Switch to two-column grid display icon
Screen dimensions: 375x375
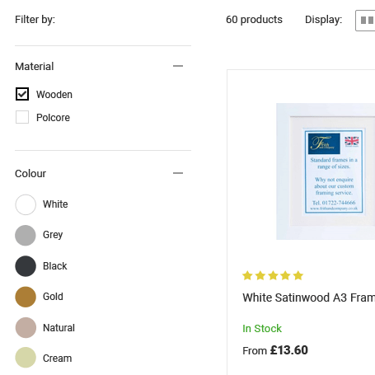[367, 21]
